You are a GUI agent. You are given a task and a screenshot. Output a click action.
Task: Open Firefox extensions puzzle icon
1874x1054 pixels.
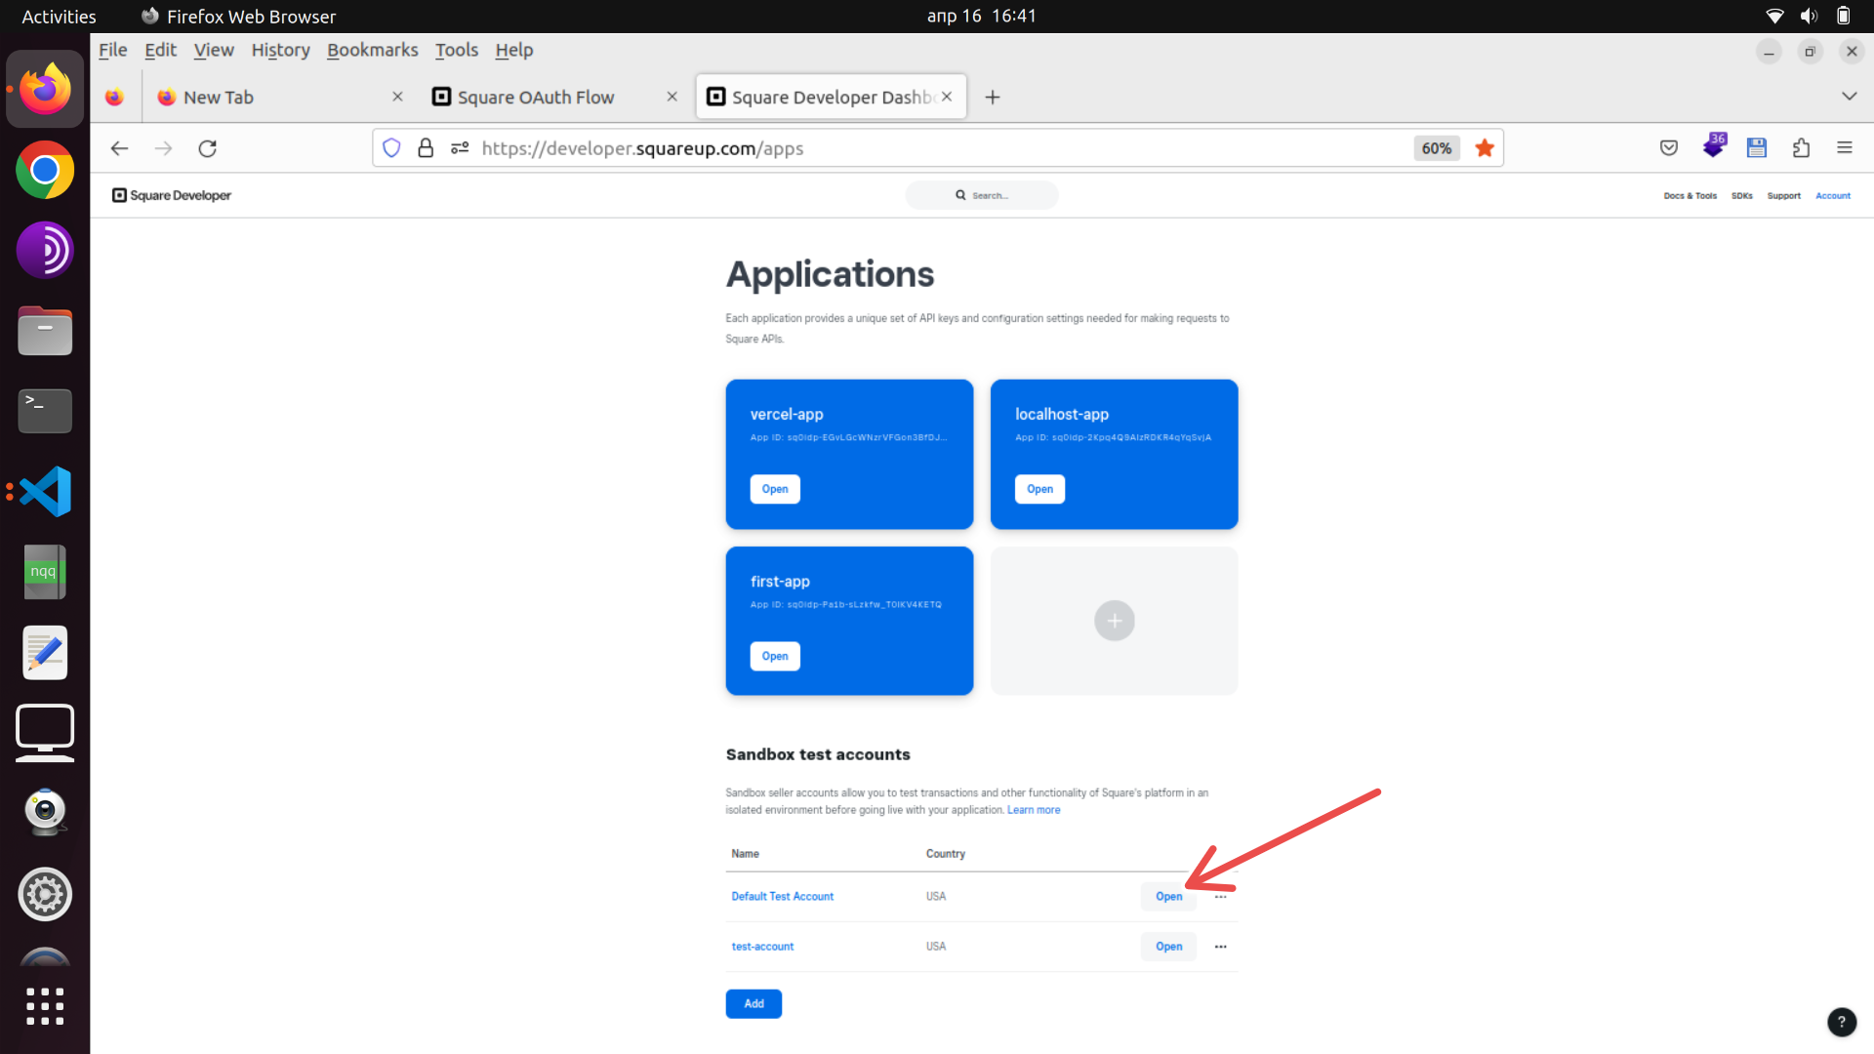click(1801, 148)
